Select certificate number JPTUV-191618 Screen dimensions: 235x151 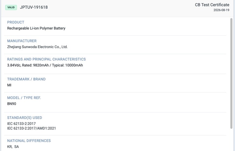[34, 7]
